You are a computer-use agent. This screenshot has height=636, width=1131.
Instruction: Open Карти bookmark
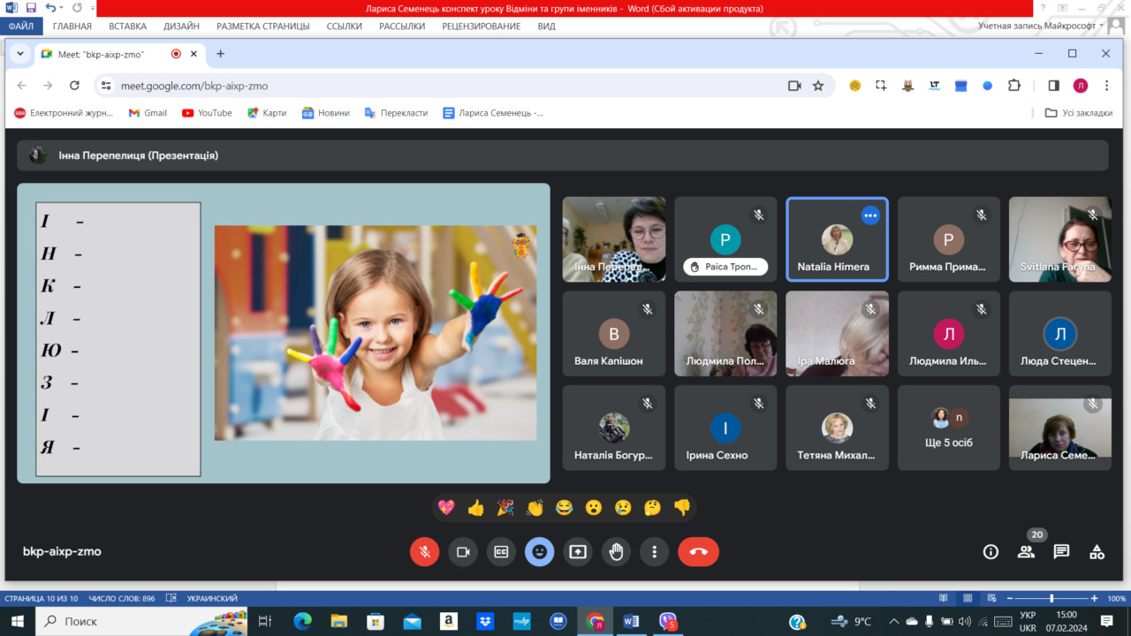(267, 113)
